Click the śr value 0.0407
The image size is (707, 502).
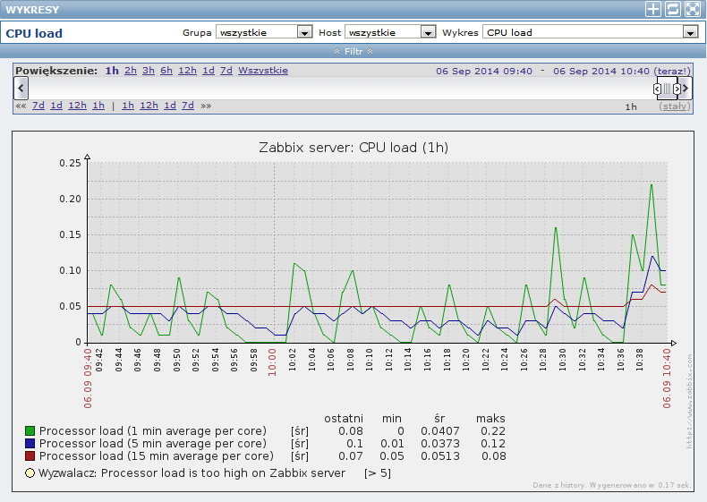coord(440,431)
